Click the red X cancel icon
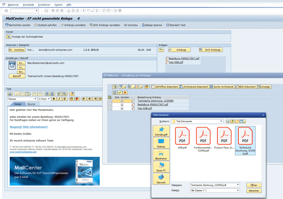283x199 pixels. point(125,92)
